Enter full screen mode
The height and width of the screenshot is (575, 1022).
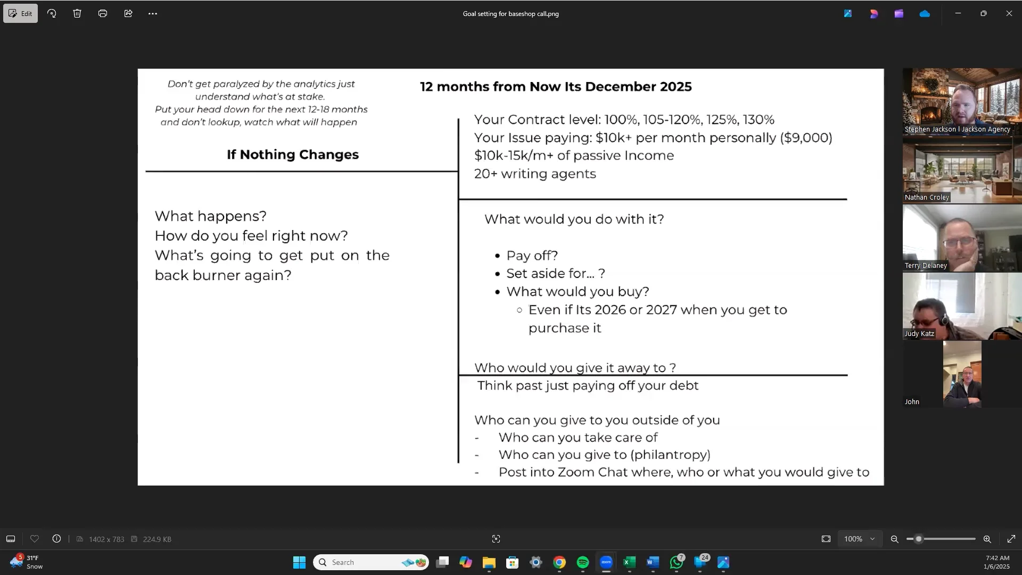[x=1011, y=539]
